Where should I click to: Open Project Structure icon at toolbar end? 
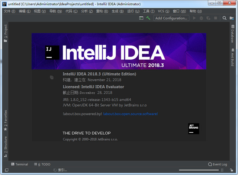click(x=232, y=18)
